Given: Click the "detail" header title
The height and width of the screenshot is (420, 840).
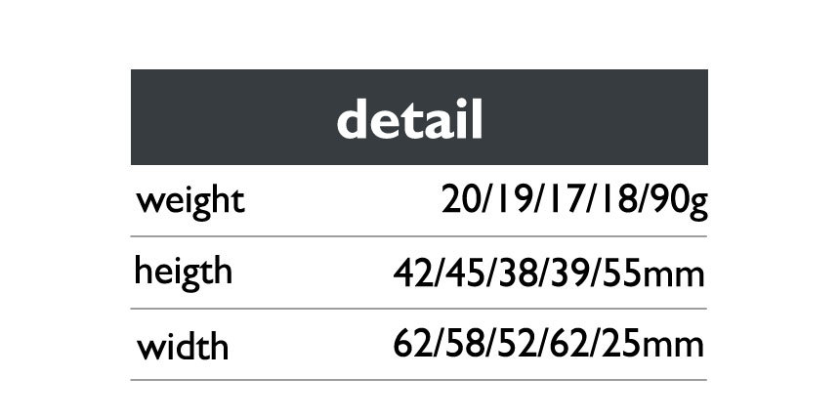Looking at the screenshot, I should click(409, 120).
